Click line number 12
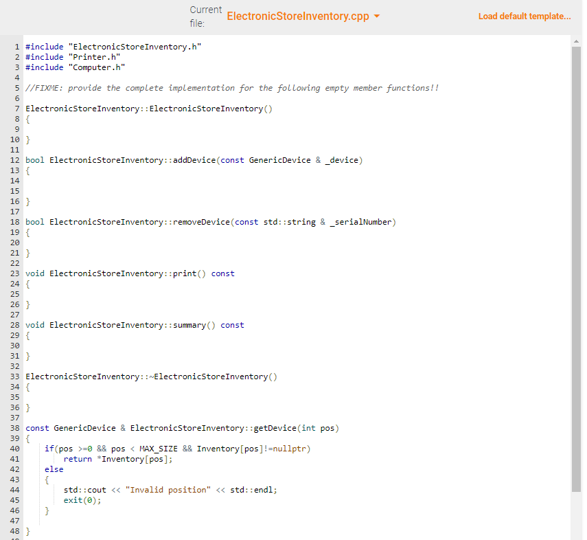This screenshot has height=540, width=587. [14, 159]
